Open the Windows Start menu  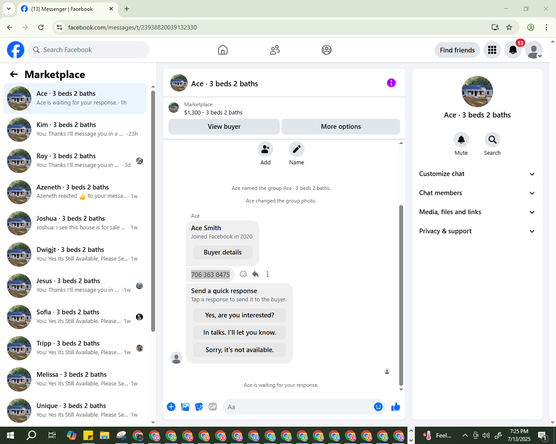click(10, 435)
